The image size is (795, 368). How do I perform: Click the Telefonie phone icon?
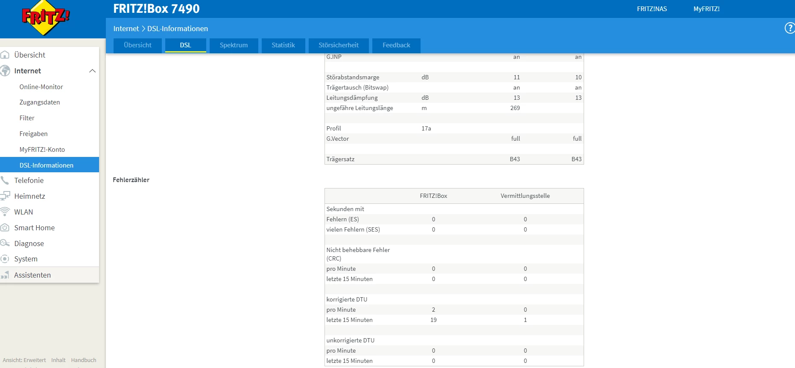[x=5, y=180]
